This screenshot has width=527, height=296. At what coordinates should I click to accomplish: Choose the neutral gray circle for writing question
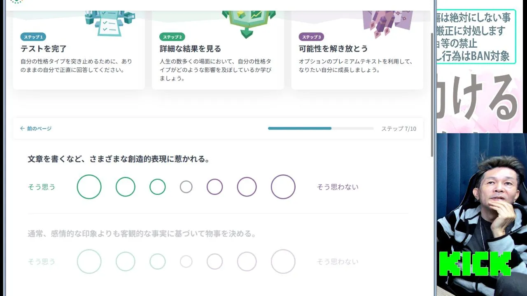click(x=186, y=187)
